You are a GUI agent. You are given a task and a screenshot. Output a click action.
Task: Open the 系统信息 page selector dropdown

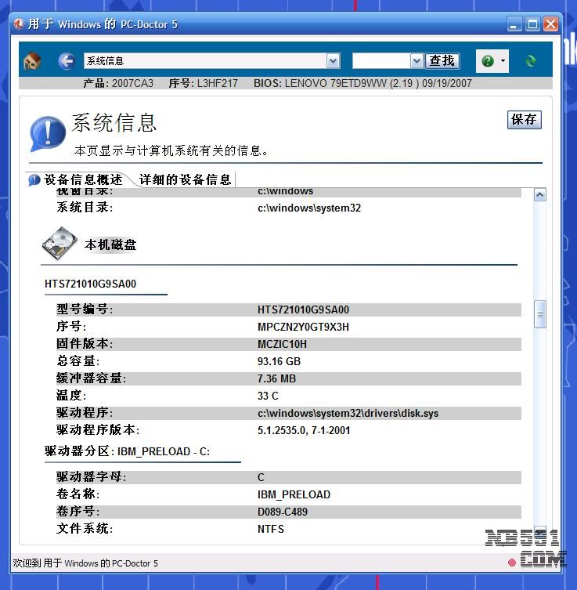click(333, 61)
